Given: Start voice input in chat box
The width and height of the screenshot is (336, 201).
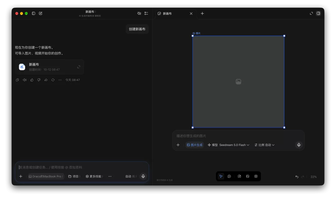Looking at the screenshot, I should tap(143, 176).
